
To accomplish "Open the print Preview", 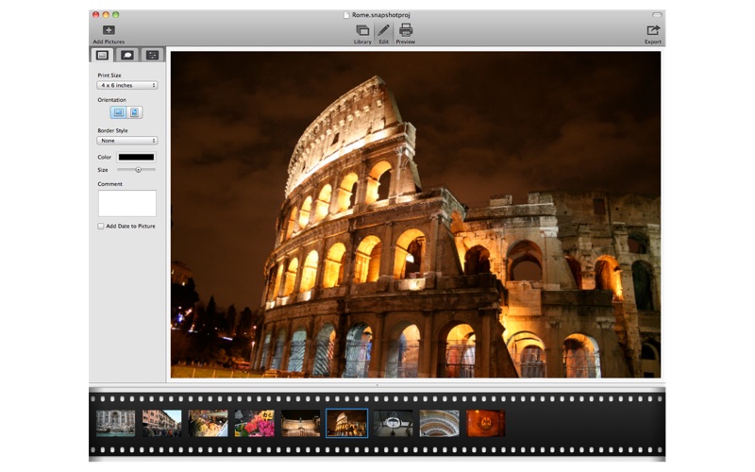I will pyautogui.click(x=405, y=31).
